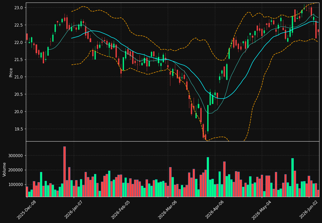Click the 20.5 price axis label
The height and width of the screenshot is (223, 322).
(19, 95)
